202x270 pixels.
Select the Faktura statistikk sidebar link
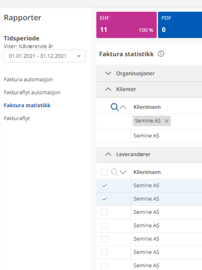(x=27, y=105)
